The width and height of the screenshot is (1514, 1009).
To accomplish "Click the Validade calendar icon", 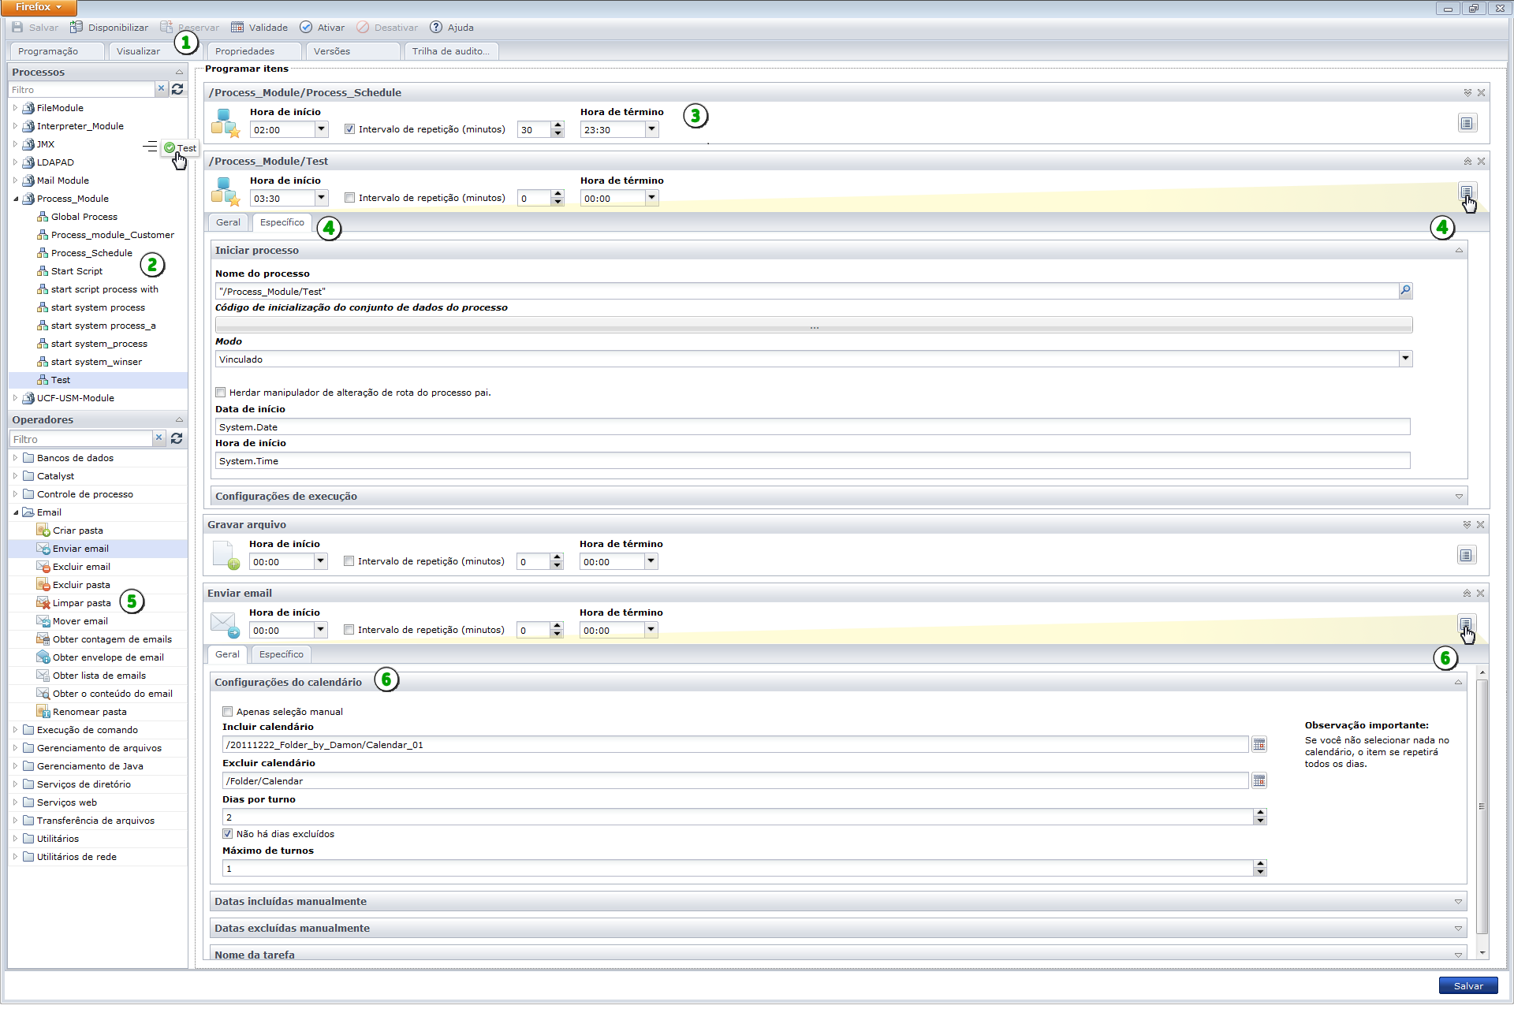I will pyautogui.click(x=237, y=27).
